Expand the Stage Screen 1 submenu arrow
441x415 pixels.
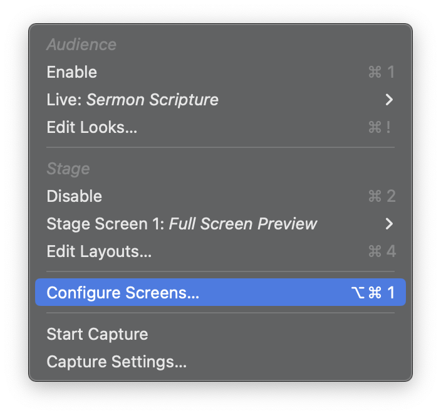click(389, 224)
